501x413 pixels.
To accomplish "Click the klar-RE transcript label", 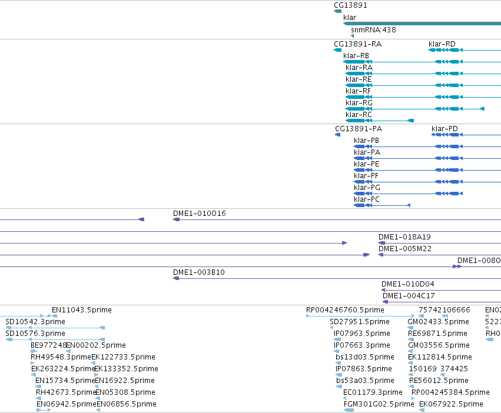I will 359,79.
